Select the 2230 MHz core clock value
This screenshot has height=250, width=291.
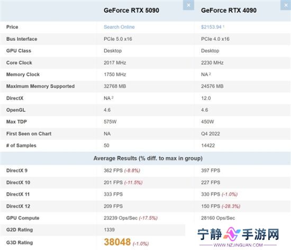click(212, 63)
